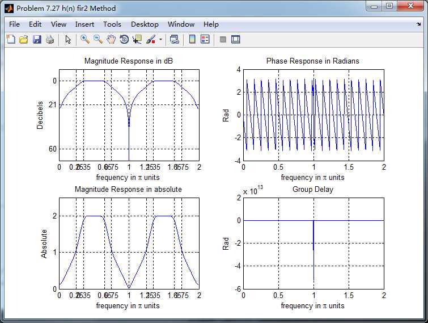Open the Desktop menu

(x=145, y=24)
